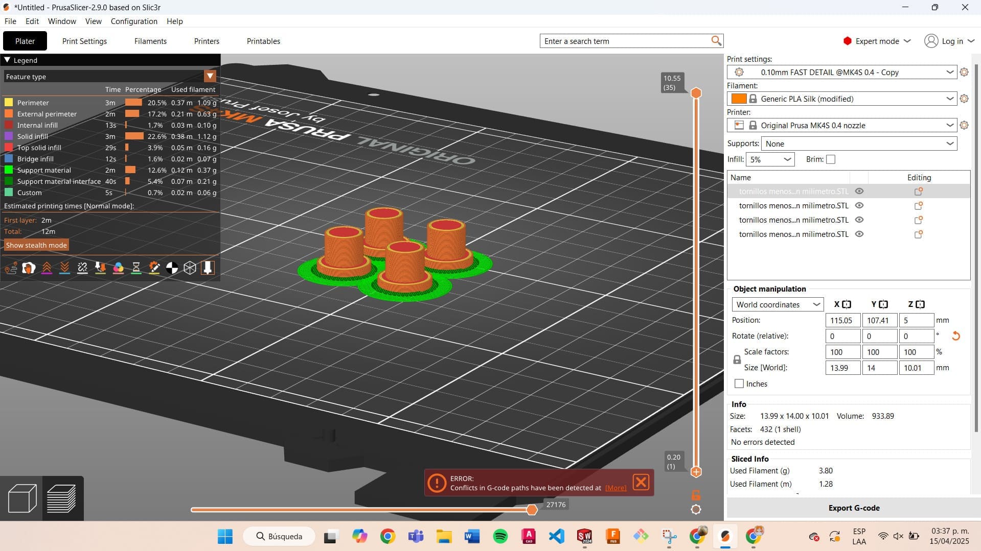The width and height of the screenshot is (981, 551).
Task: Hide fourth tornillos object via eye icon
Action: 859,234
